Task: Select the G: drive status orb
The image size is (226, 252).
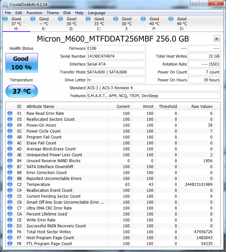Action: pos(60,19)
